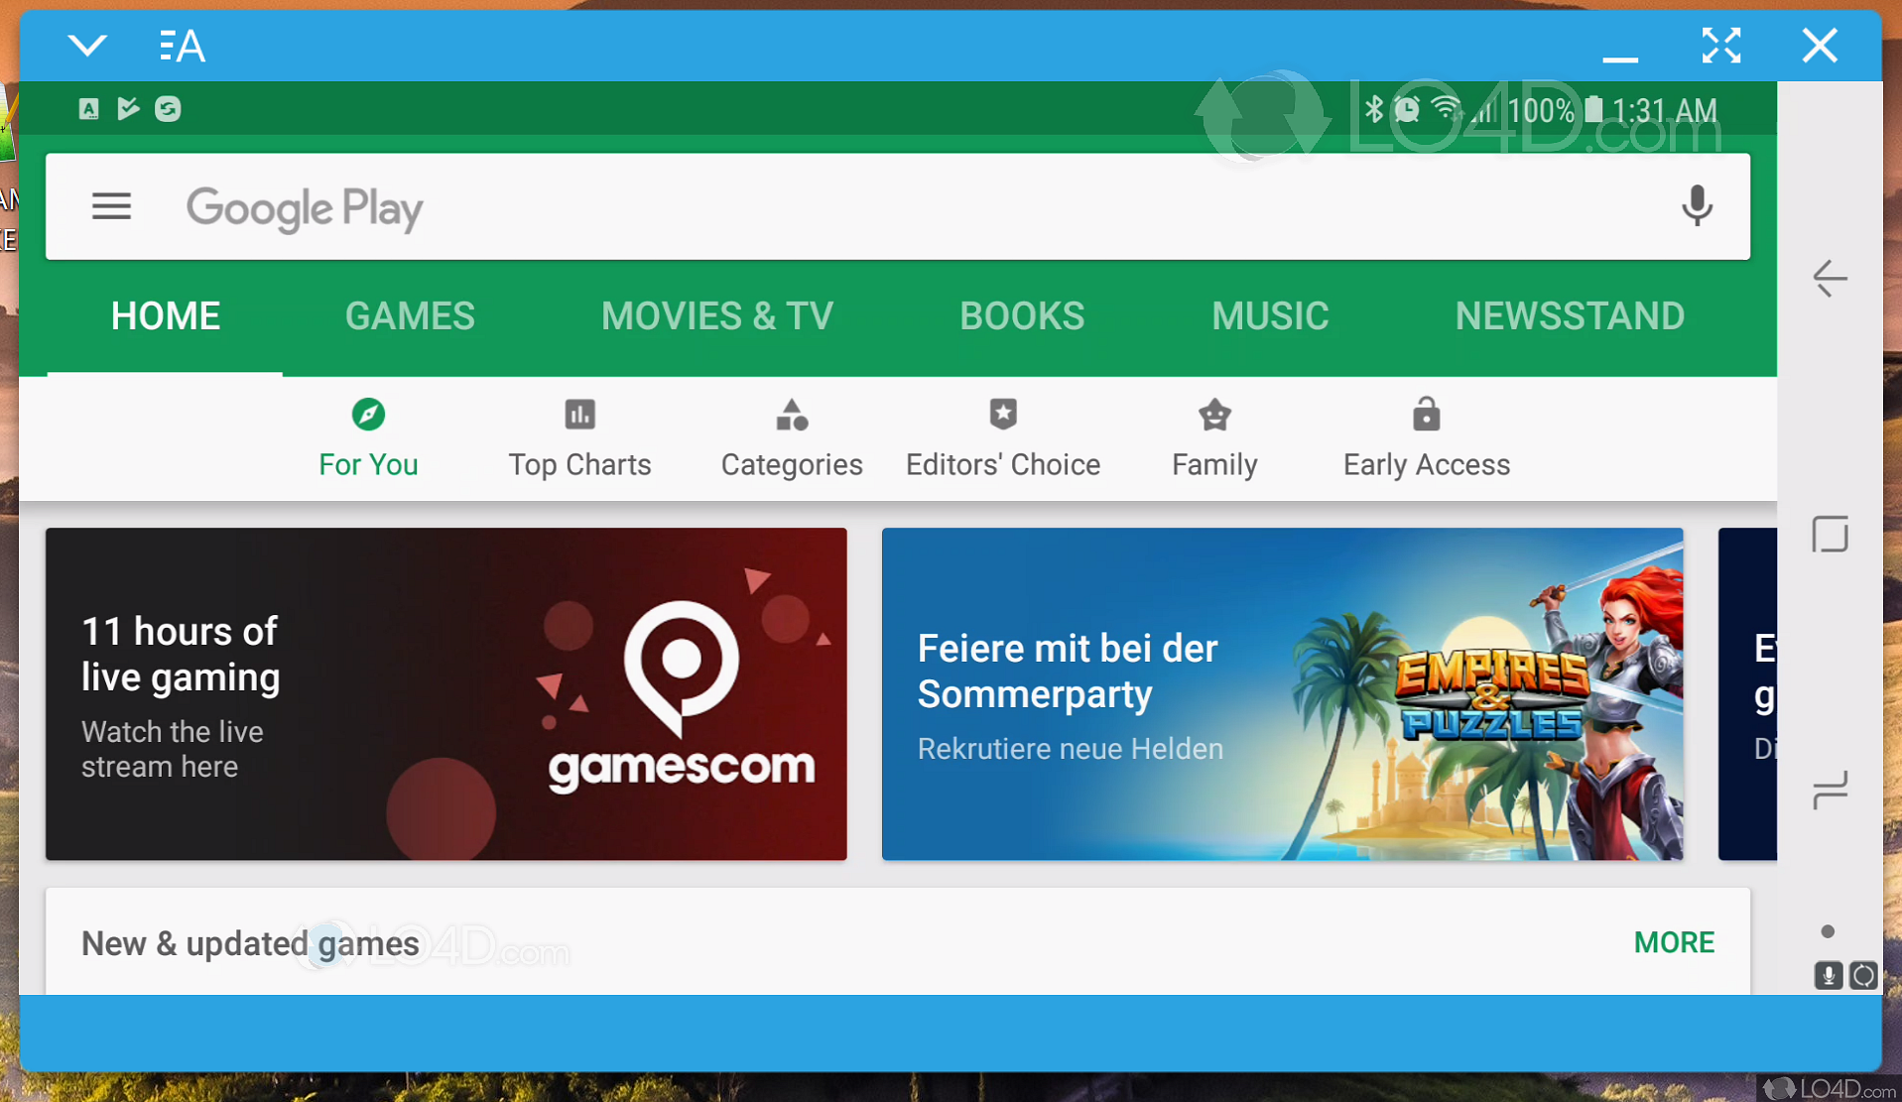Click the 100% battery percentage text
The width and height of the screenshot is (1902, 1102).
click(1541, 110)
